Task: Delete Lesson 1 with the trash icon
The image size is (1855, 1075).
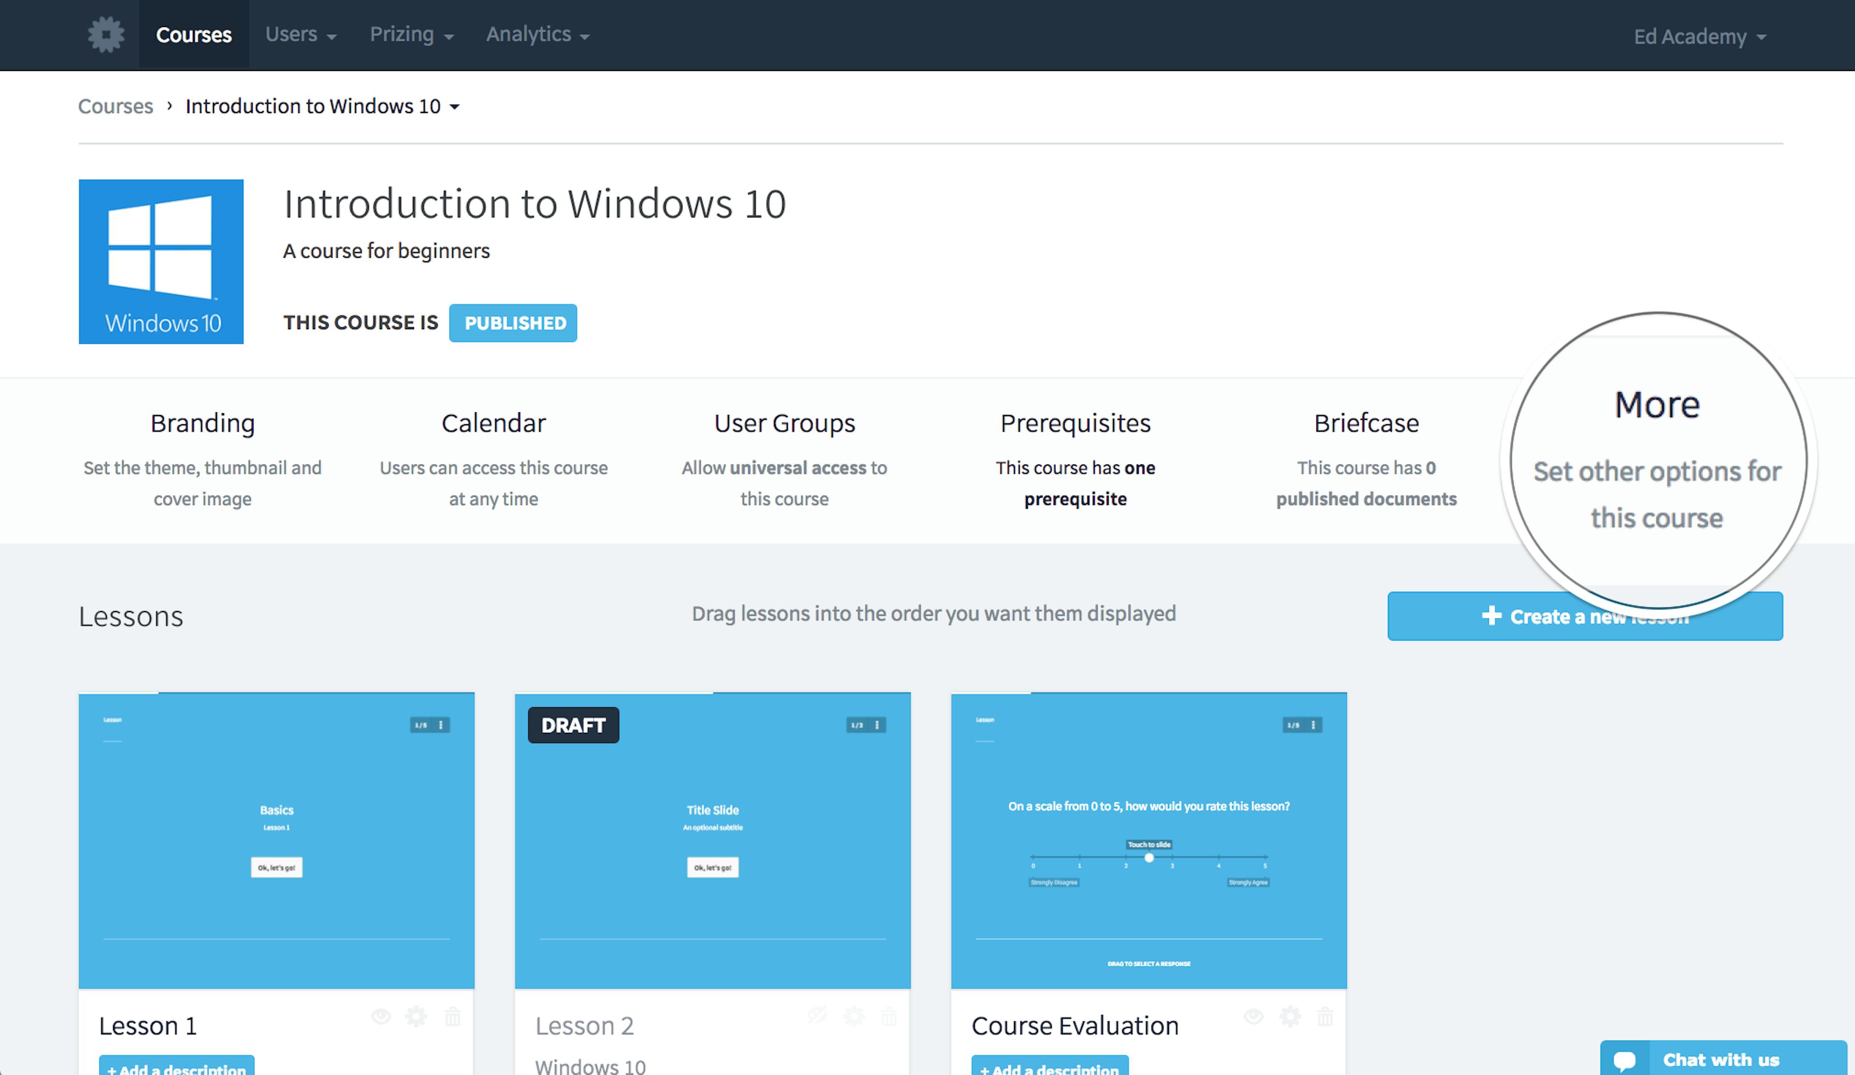Action: 453,1017
